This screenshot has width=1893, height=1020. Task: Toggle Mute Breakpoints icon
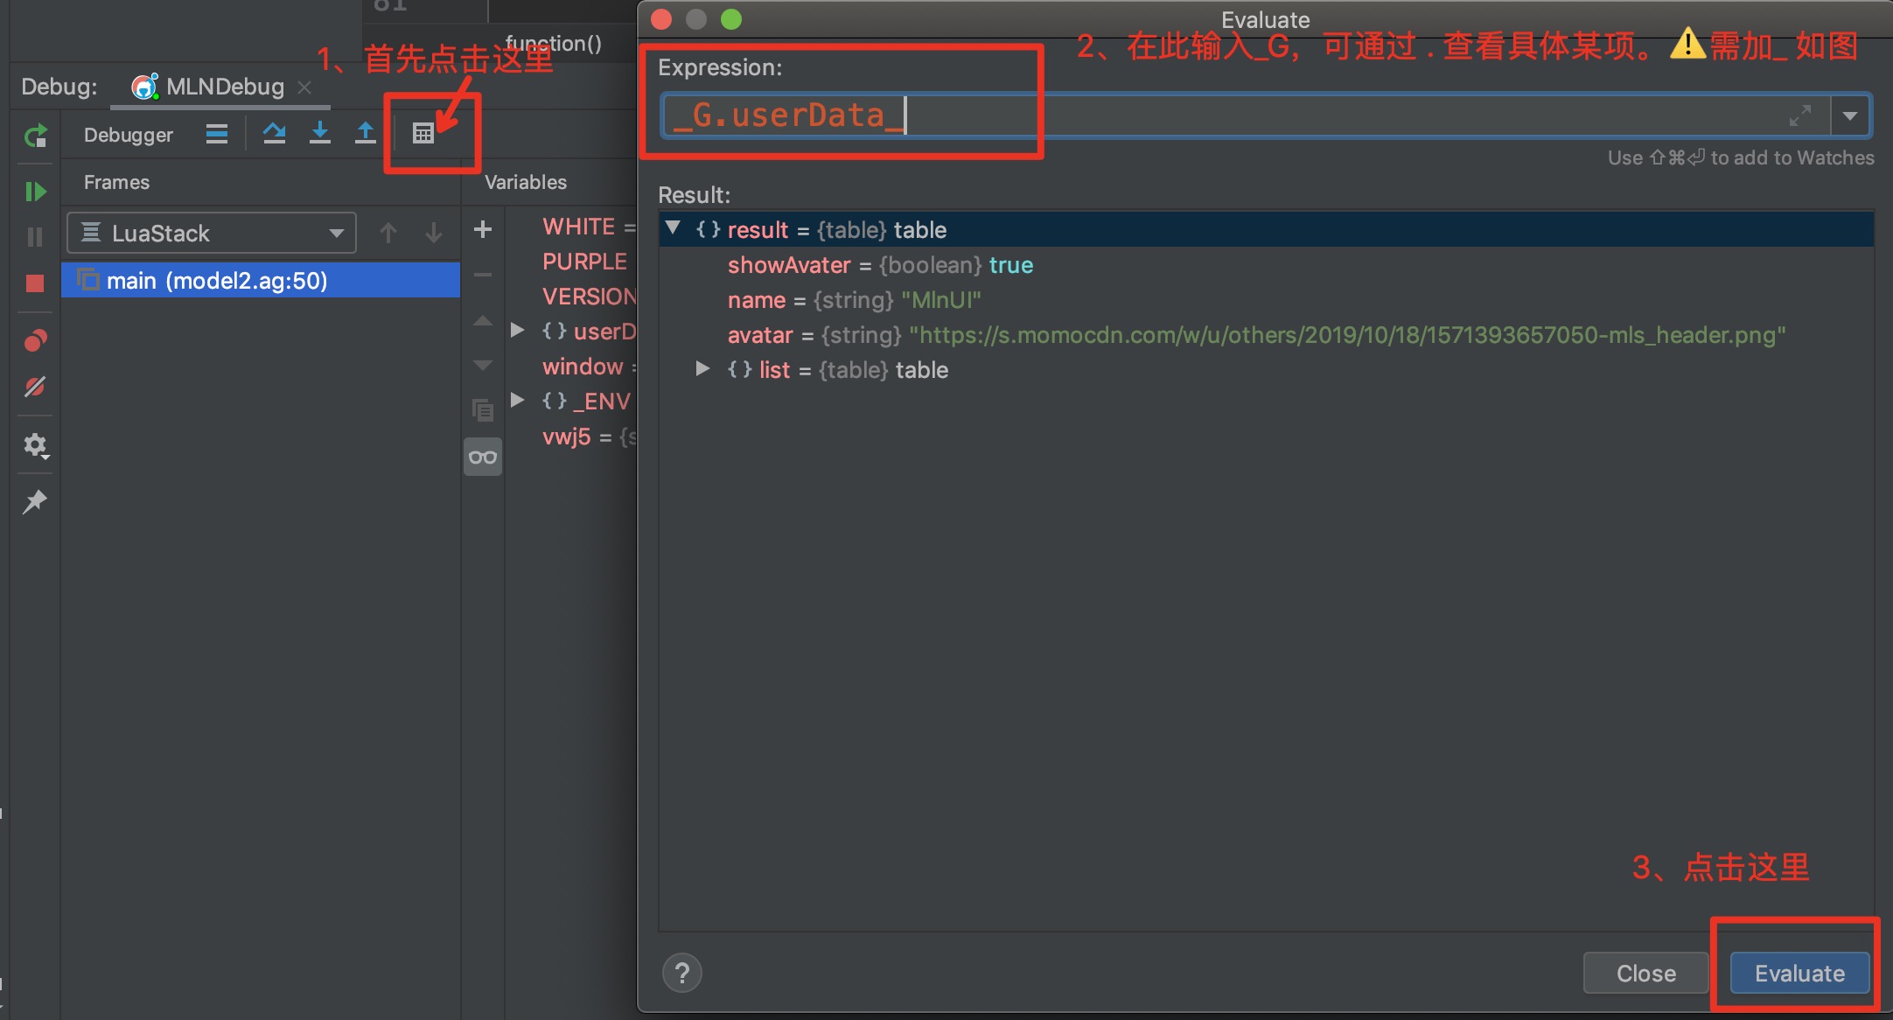pos(35,387)
